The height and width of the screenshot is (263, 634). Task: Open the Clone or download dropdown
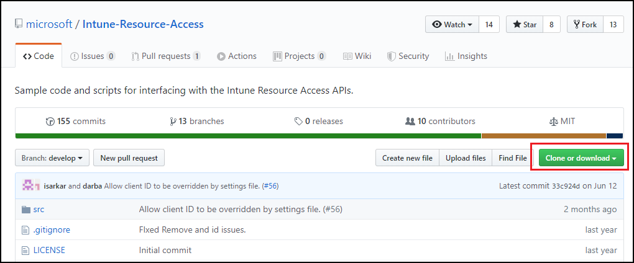(581, 158)
